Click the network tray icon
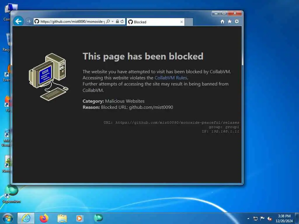Image resolution: width=299 pixels, height=224 pixels. pyautogui.click(x=255, y=218)
